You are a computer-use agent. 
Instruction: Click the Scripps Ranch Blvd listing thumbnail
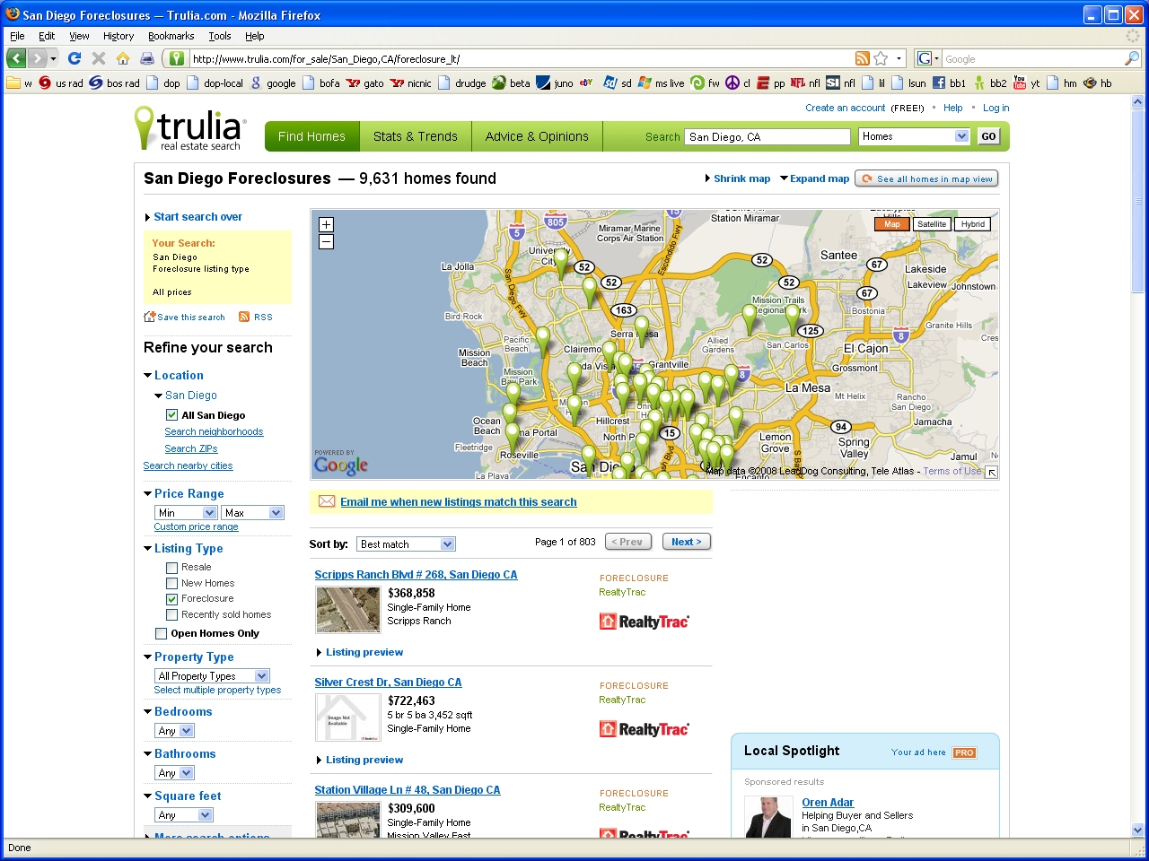(347, 610)
